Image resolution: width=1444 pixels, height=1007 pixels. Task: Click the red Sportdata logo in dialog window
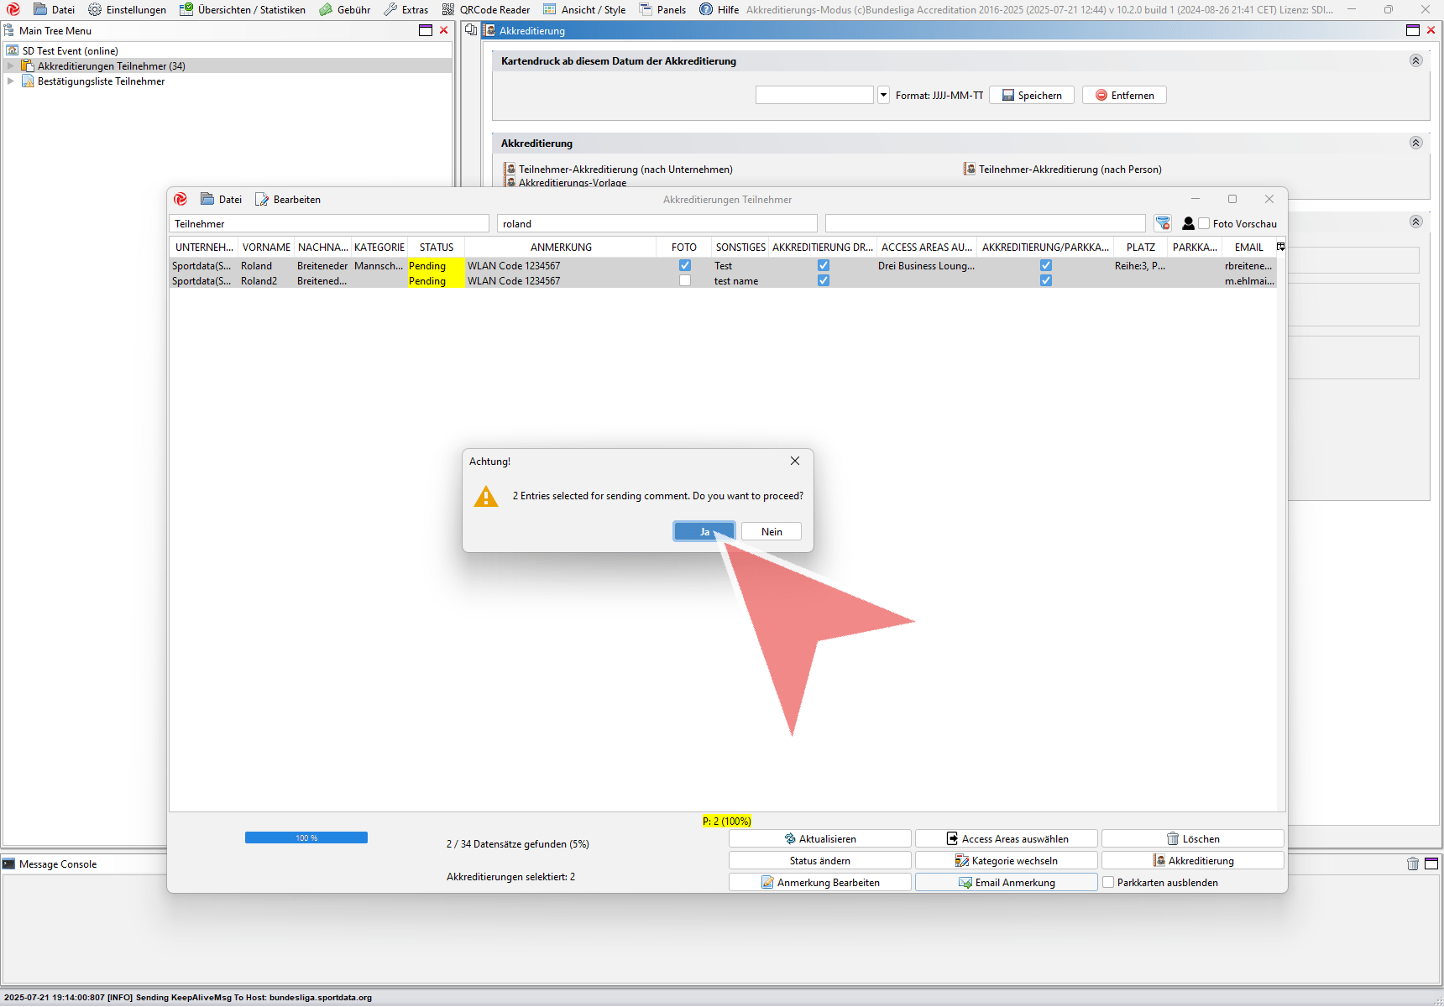180,200
